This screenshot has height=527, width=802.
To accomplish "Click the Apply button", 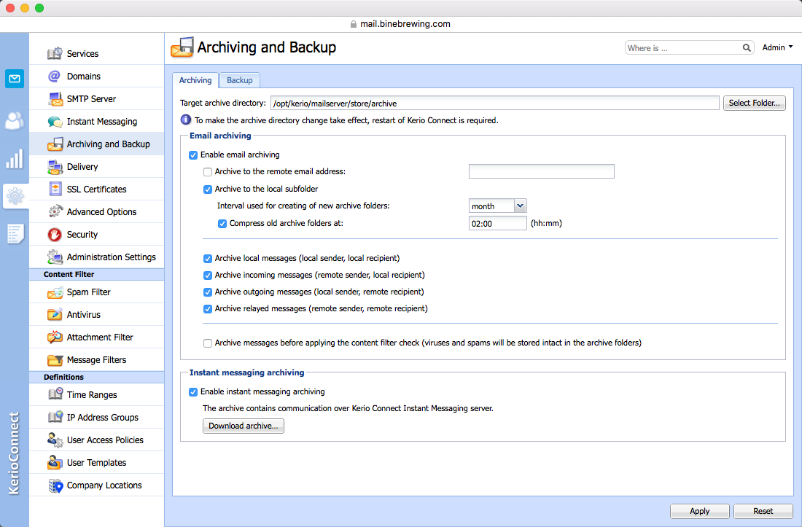I will coord(700,511).
